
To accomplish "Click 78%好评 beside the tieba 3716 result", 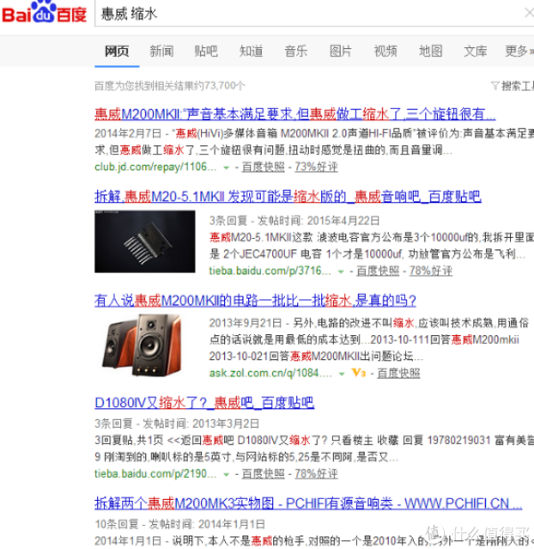I will [431, 271].
